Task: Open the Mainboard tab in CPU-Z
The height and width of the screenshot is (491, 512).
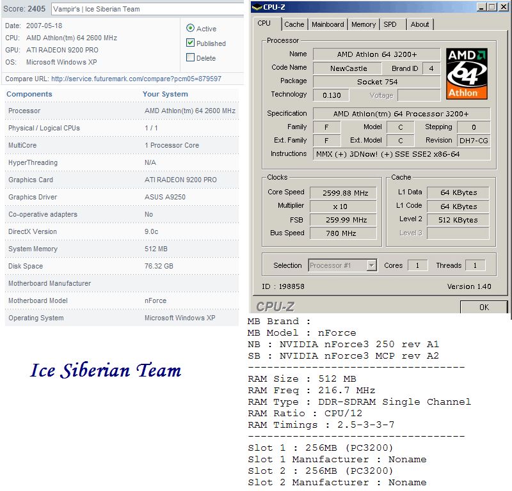Action: pyautogui.click(x=328, y=24)
